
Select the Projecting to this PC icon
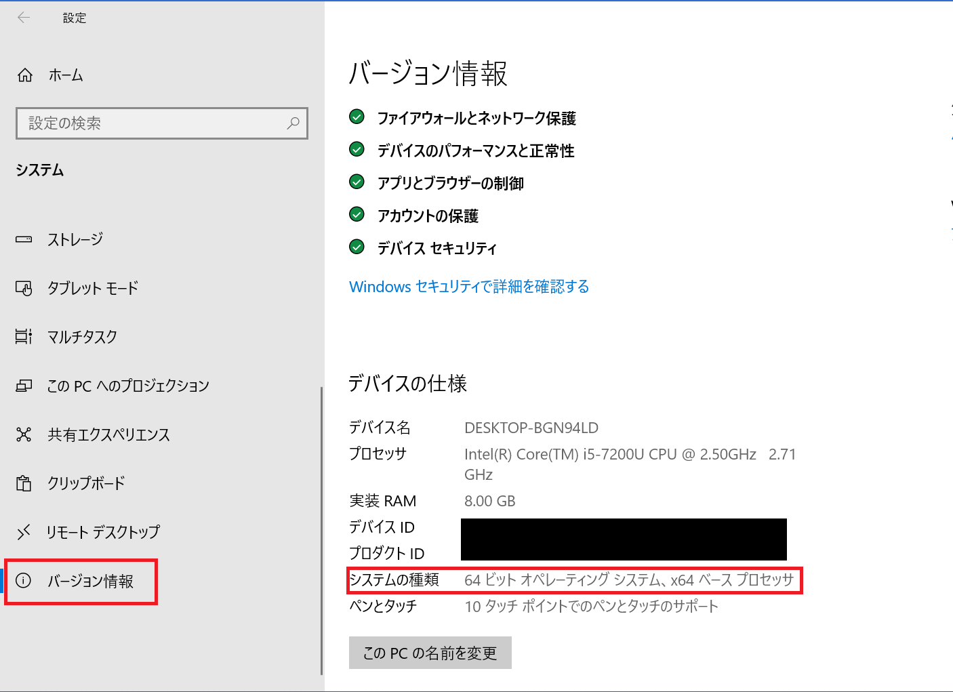[24, 386]
